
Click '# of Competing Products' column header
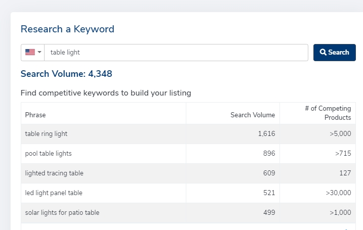[x=328, y=113]
